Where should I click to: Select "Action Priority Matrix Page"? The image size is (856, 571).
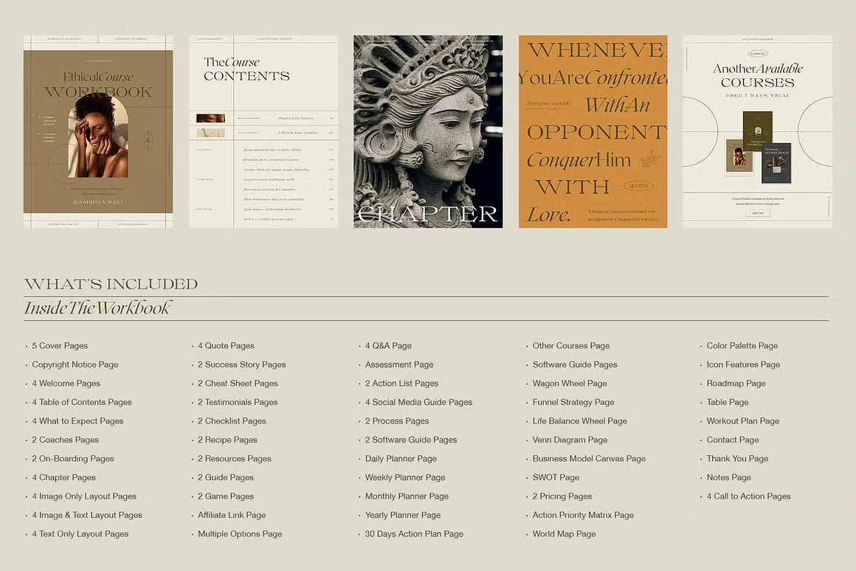(x=583, y=516)
